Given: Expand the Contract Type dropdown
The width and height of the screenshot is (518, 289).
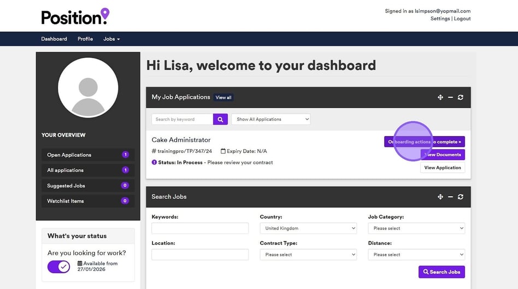Looking at the screenshot, I should 308,255.
